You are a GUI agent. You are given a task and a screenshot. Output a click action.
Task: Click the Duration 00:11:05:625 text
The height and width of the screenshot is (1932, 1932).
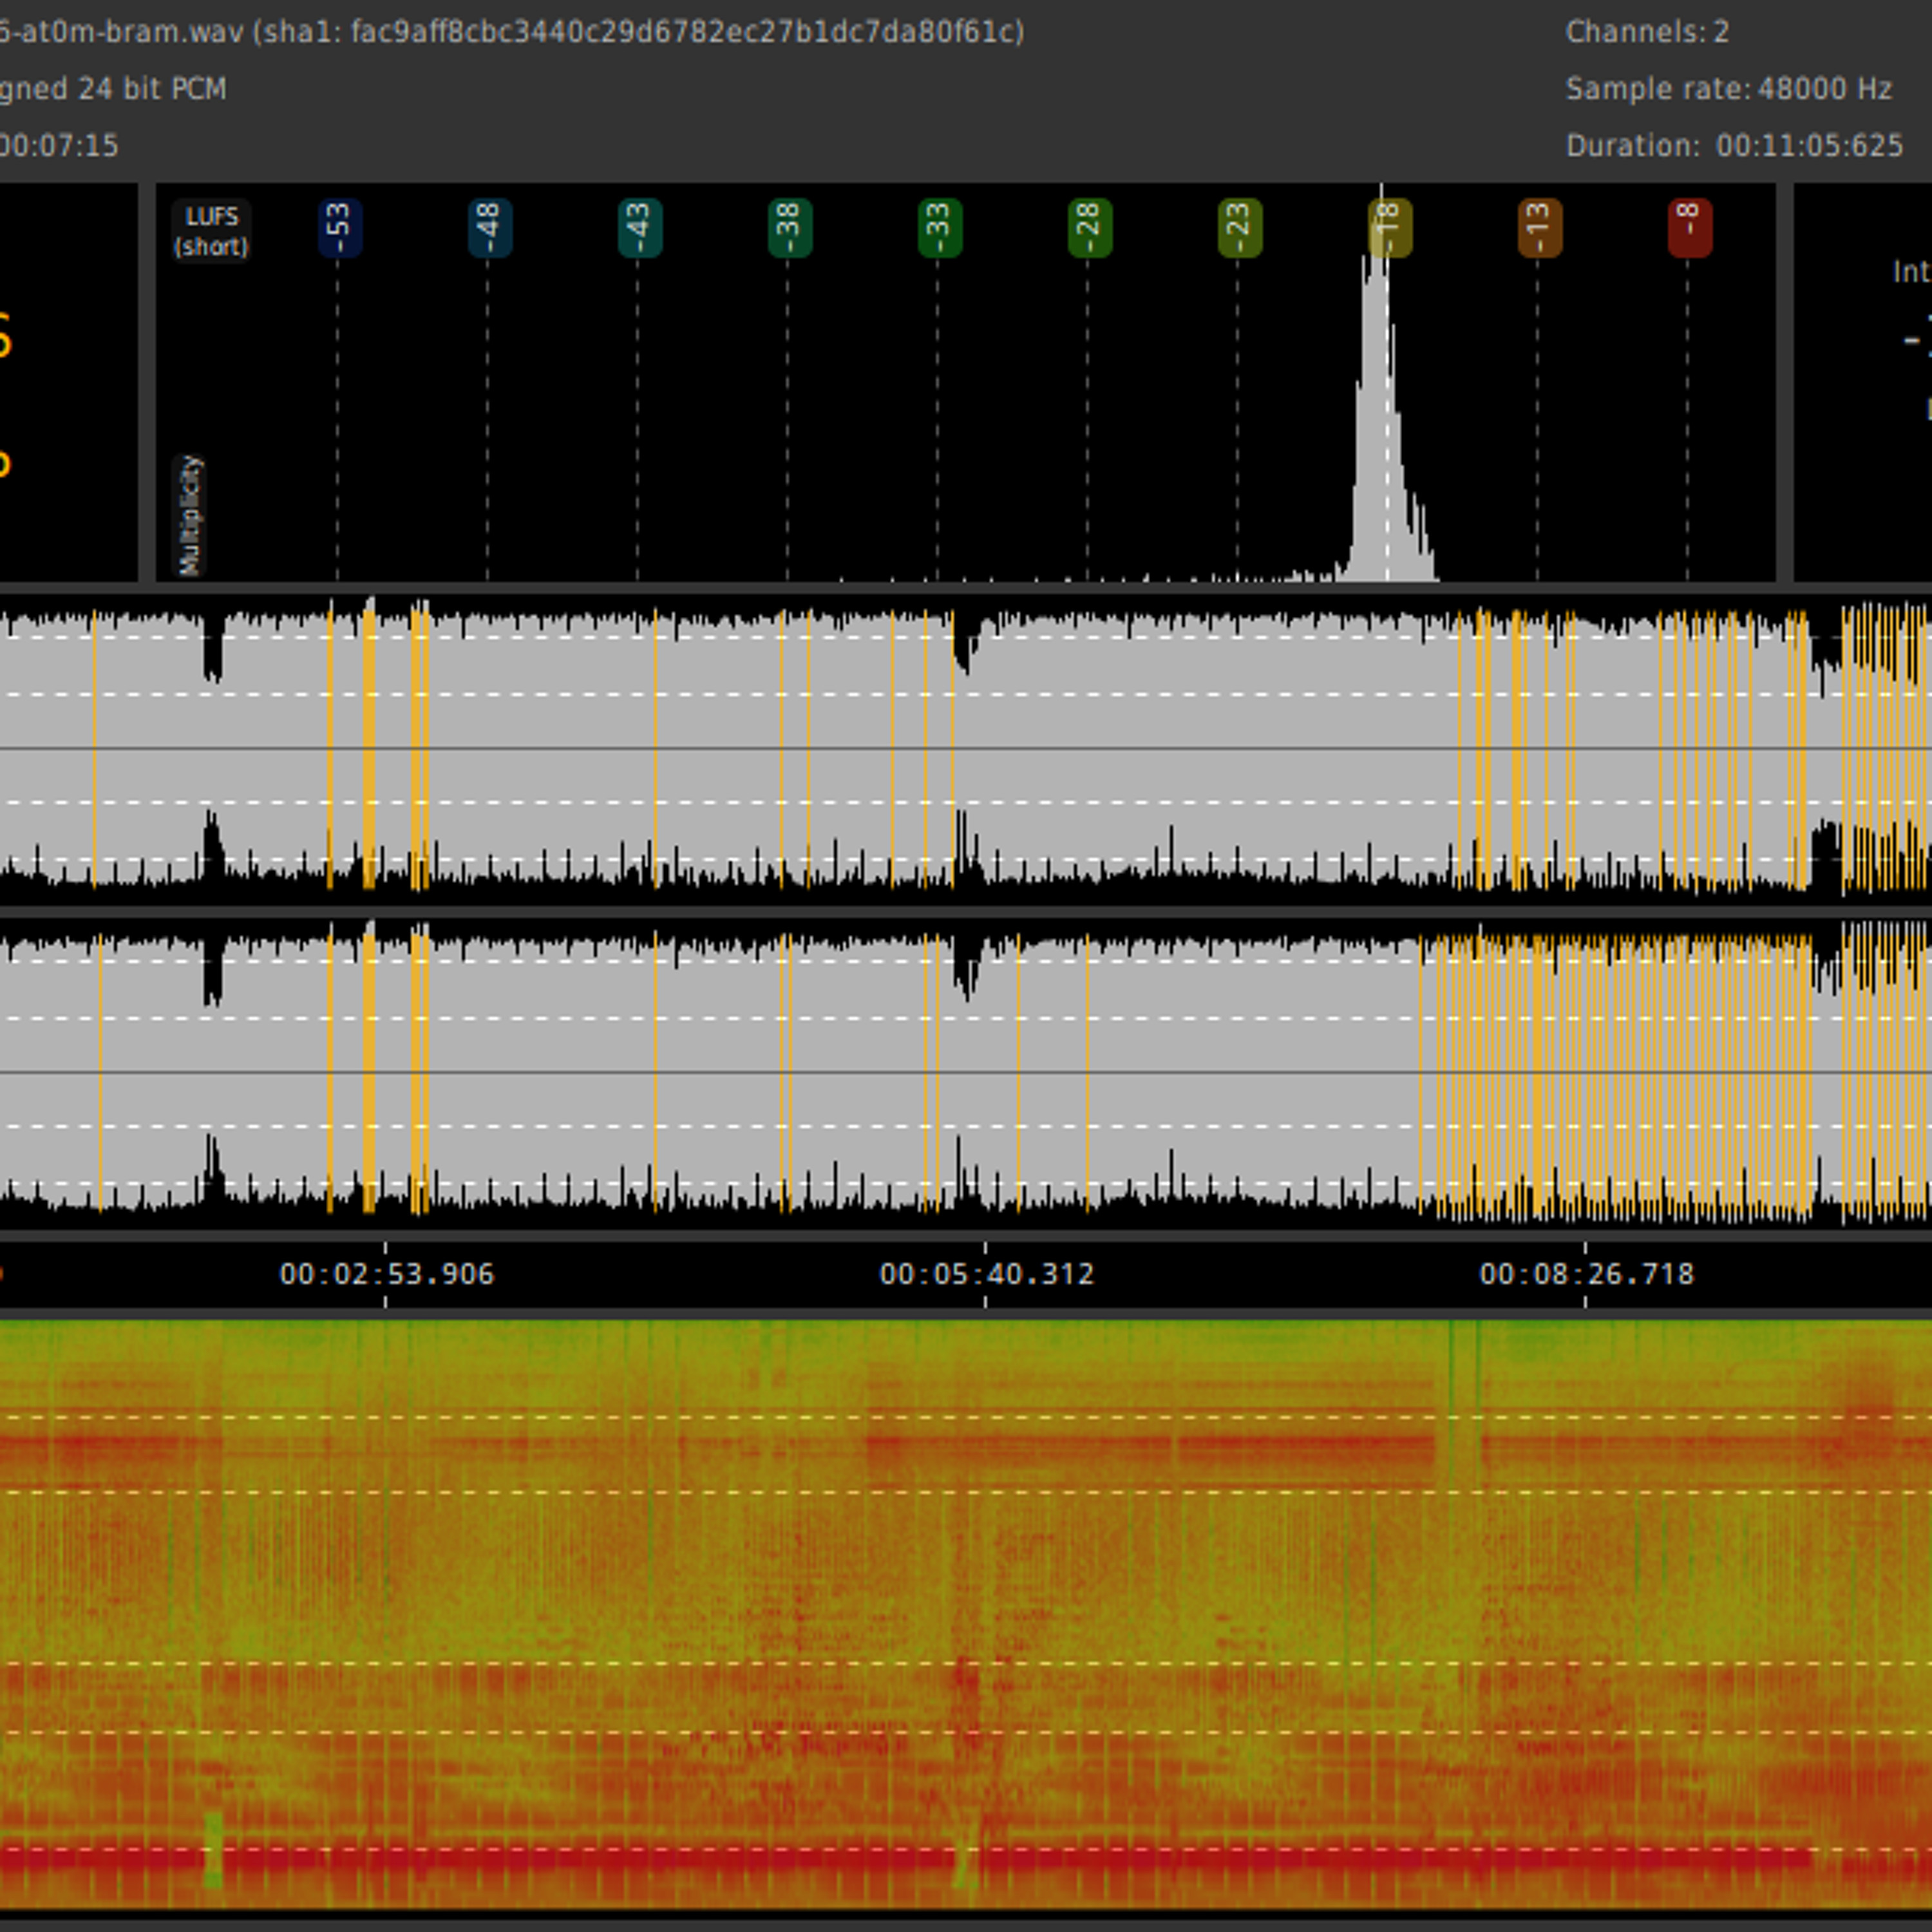click(x=1733, y=146)
